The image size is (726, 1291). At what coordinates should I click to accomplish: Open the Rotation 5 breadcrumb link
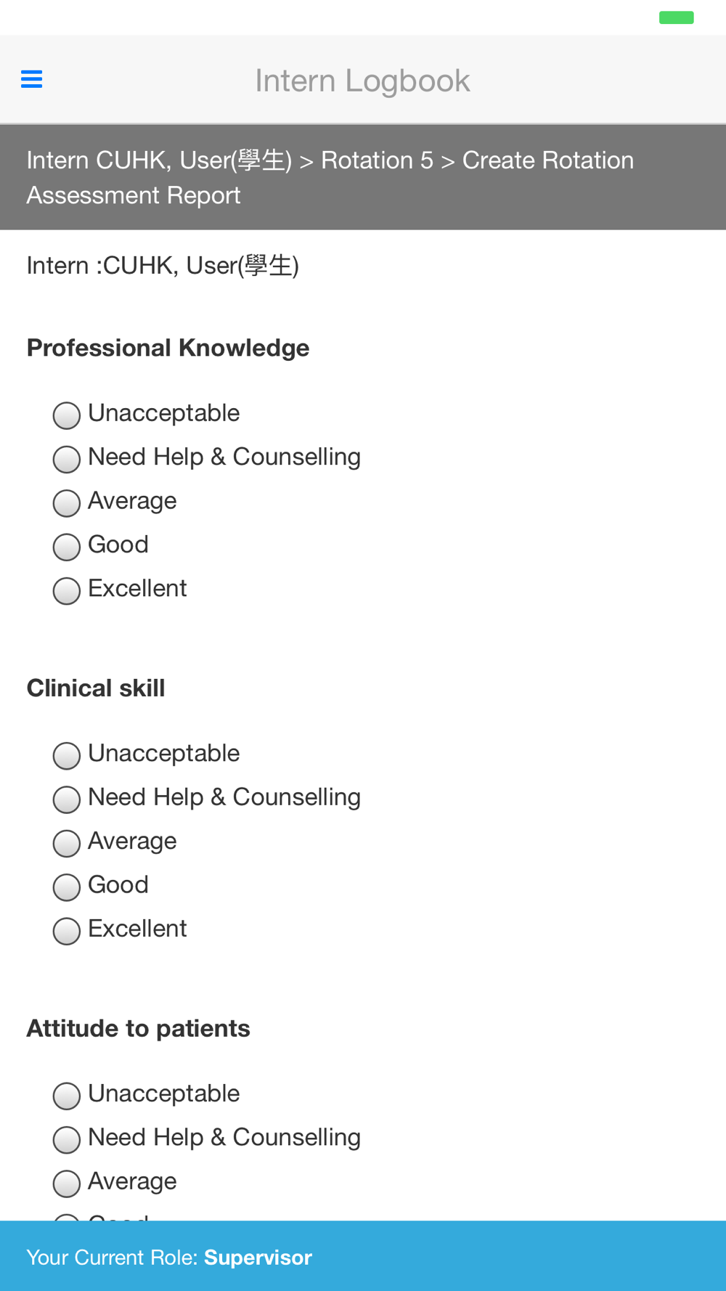(377, 160)
